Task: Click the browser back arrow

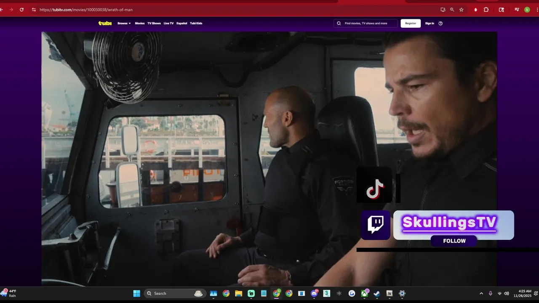Action: point(2,10)
